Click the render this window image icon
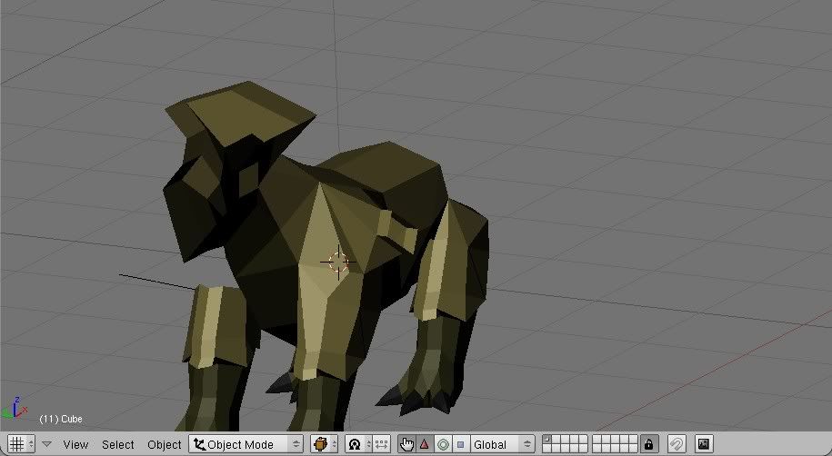Viewport: 832px width, 456px height. pos(704,444)
